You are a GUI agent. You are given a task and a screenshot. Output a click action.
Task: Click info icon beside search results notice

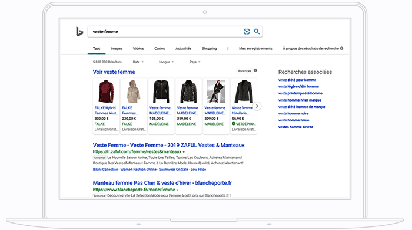click(341, 48)
